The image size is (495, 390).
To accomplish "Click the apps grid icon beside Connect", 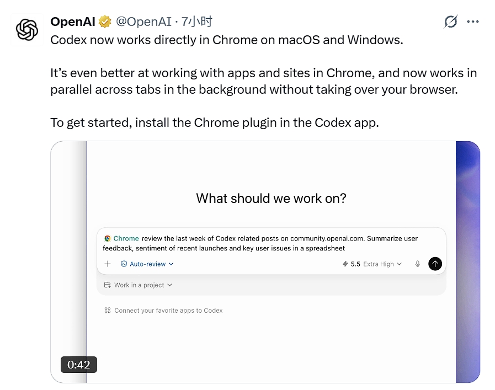I will coord(108,311).
